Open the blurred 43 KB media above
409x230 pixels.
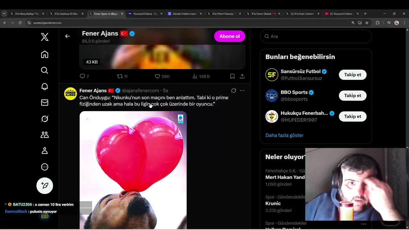tap(162, 57)
